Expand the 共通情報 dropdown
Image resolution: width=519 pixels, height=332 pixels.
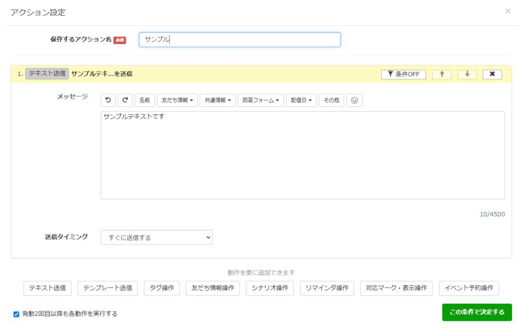[217, 100]
